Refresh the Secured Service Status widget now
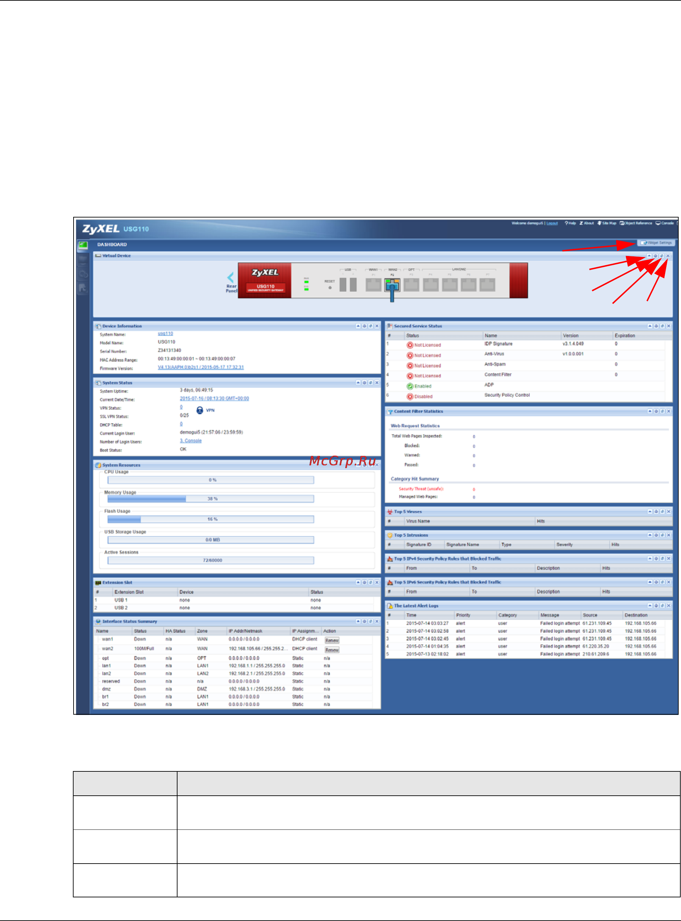 coord(662,326)
